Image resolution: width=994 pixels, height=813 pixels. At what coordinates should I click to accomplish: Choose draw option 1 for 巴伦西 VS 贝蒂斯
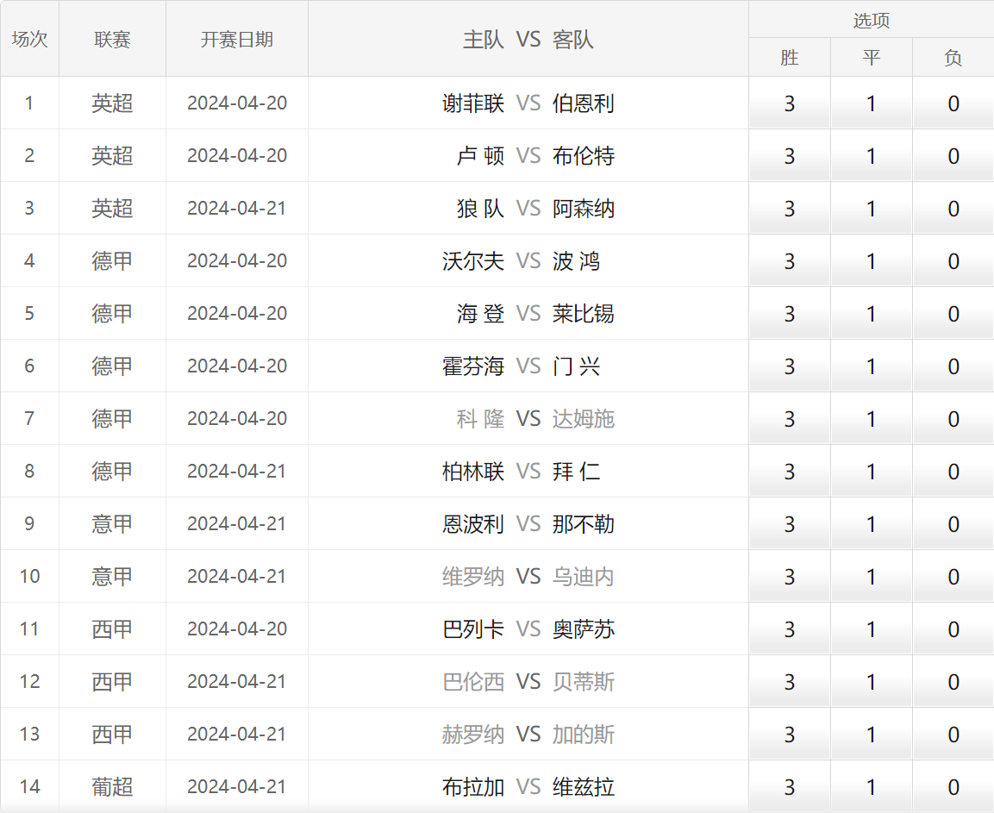click(x=871, y=682)
